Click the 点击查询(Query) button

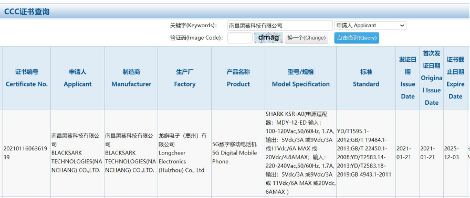click(357, 38)
